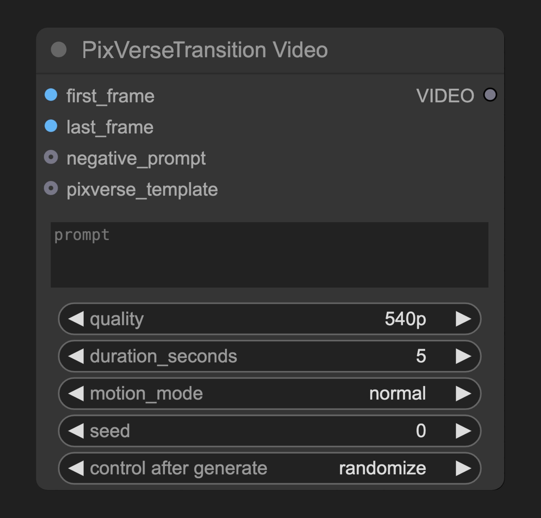Increment duration_seconds using right arrow
Image resolution: width=541 pixels, height=518 pixels.
[x=463, y=356]
